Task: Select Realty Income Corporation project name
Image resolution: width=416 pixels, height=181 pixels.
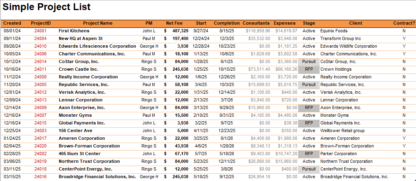Action: click(88, 77)
